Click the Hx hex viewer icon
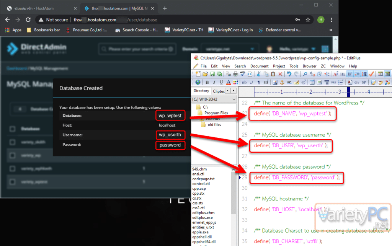 pyautogui.click(x=343, y=74)
